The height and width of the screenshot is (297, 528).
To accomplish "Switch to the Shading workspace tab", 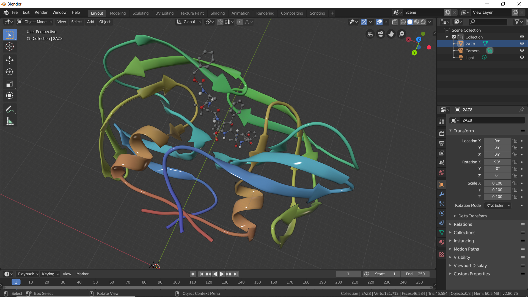I will click(x=217, y=13).
